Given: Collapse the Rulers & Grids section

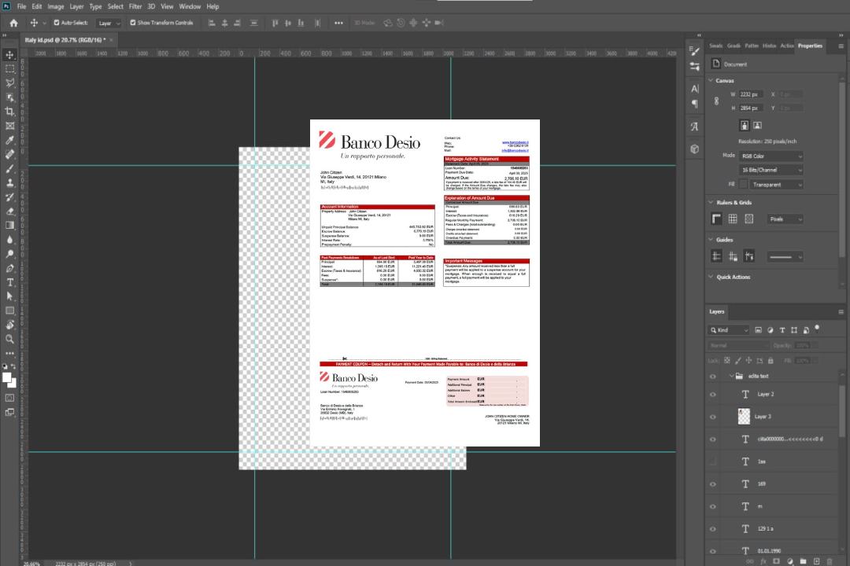Looking at the screenshot, I should [x=711, y=202].
